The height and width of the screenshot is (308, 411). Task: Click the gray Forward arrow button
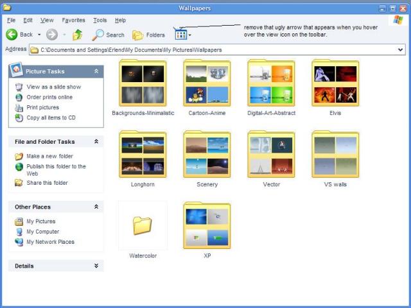click(52, 35)
